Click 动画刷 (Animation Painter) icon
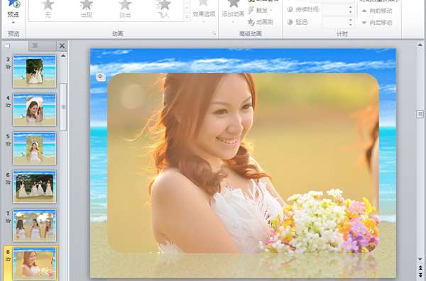Image resolution: width=426 pixels, height=281 pixels. 261,22
